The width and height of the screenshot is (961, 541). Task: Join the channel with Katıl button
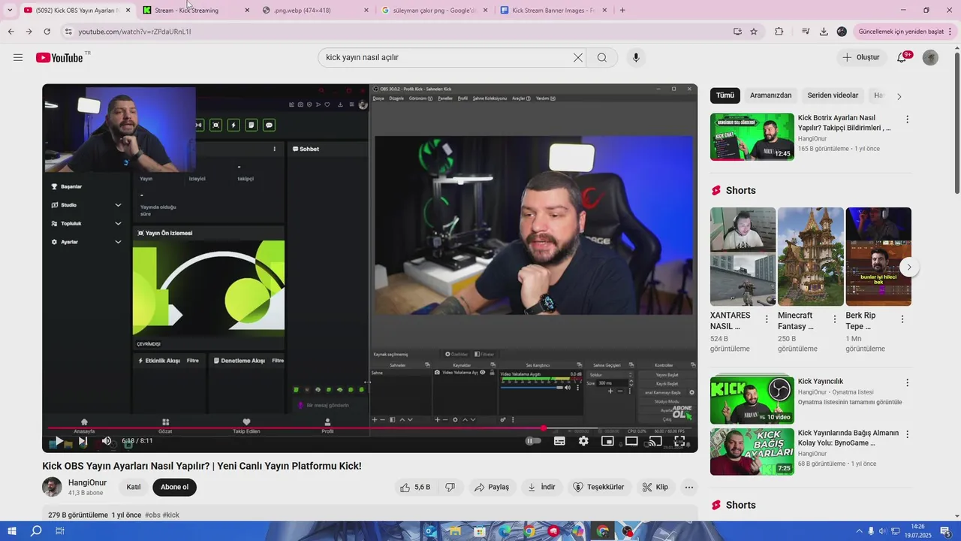coord(134,487)
